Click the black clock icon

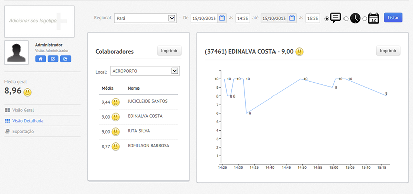point(355,18)
